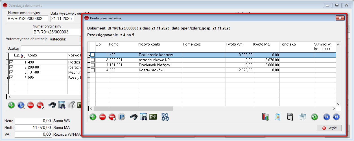Click the Wróć button

pyautogui.click(x=329, y=128)
